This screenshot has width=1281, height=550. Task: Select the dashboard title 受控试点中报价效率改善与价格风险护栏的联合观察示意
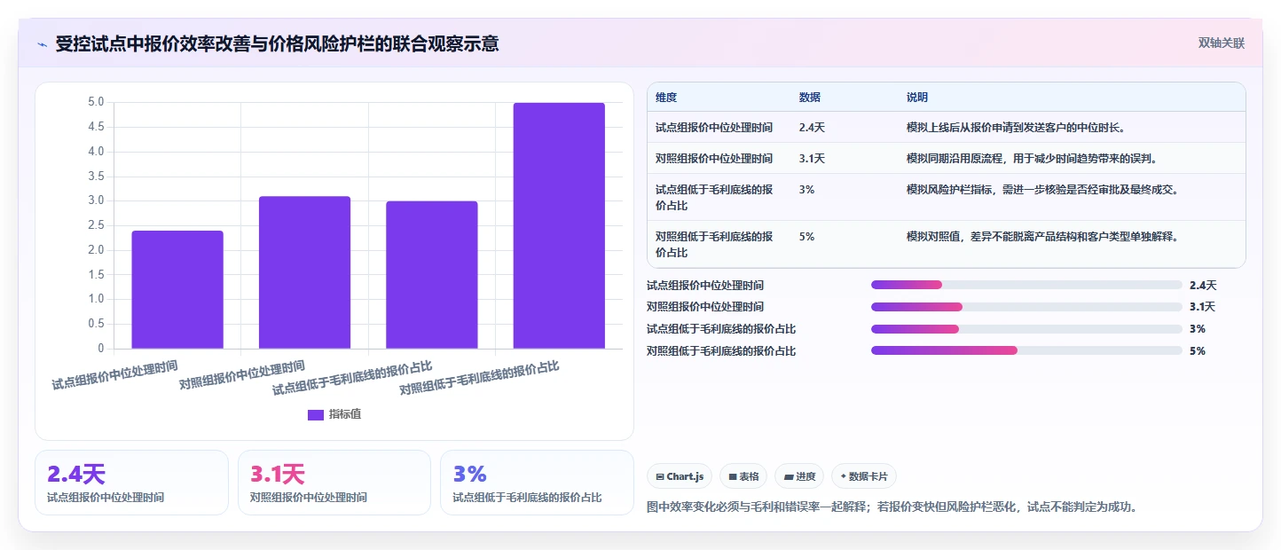277,43
